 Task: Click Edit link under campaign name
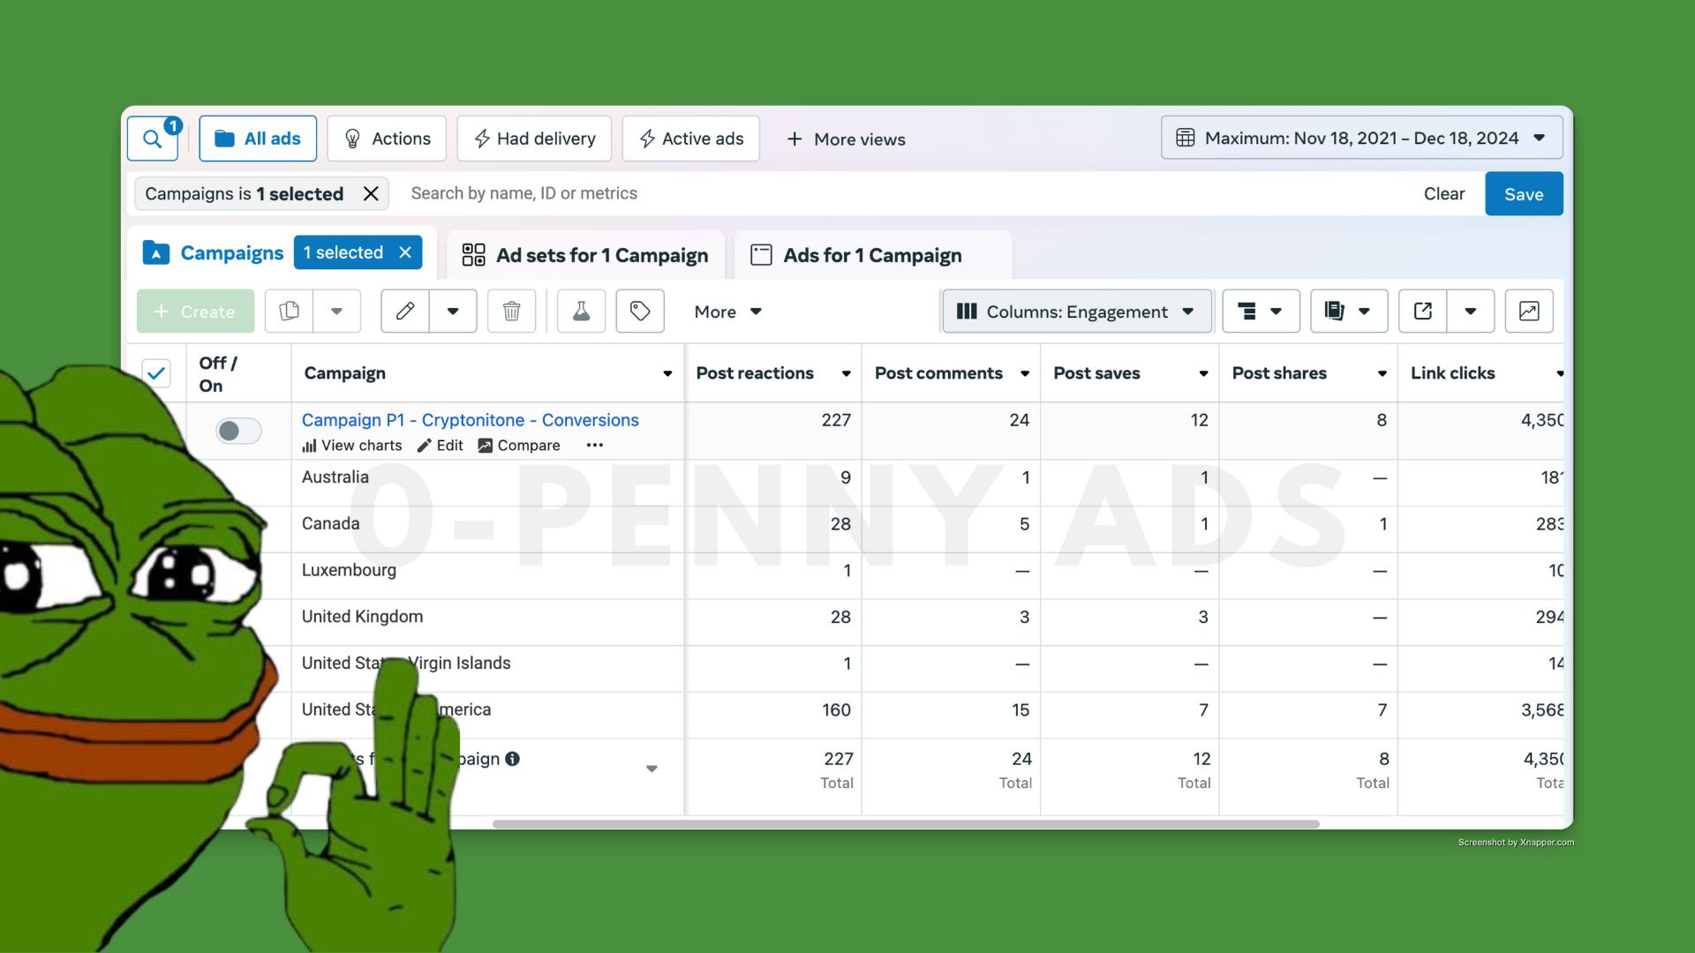[440, 446]
